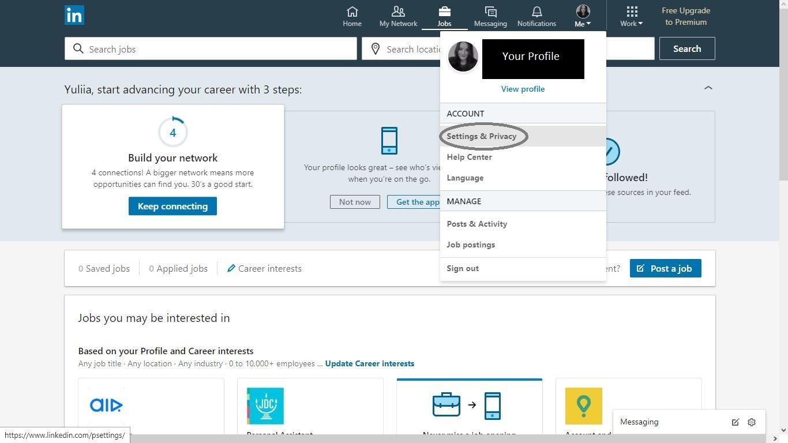
Task: Click the briefcase-to-phone job alert icon
Action: pyautogui.click(x=467, y=405)
